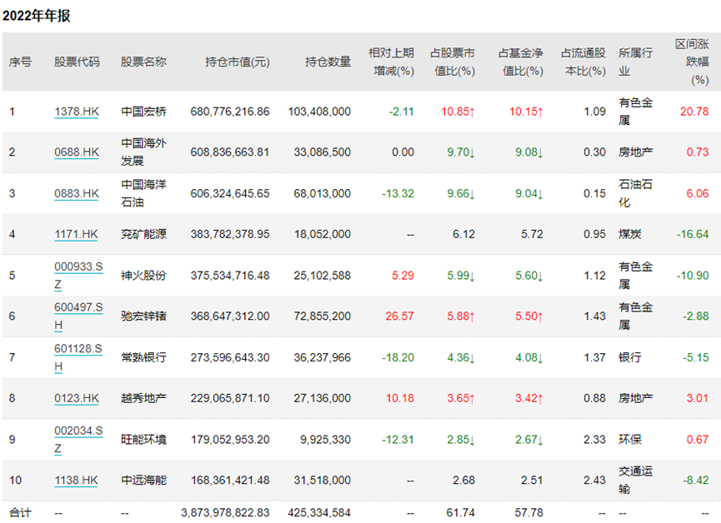721x523 pixels.
Task: Select stock name 中国宏桥
Action: pos(143,112)
